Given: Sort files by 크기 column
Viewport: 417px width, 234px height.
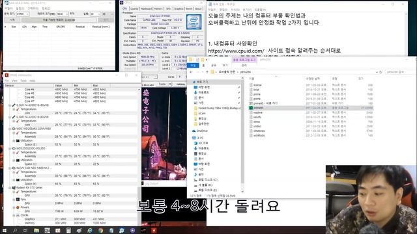Looking at the screenshot, I should (x=361, y=79).
